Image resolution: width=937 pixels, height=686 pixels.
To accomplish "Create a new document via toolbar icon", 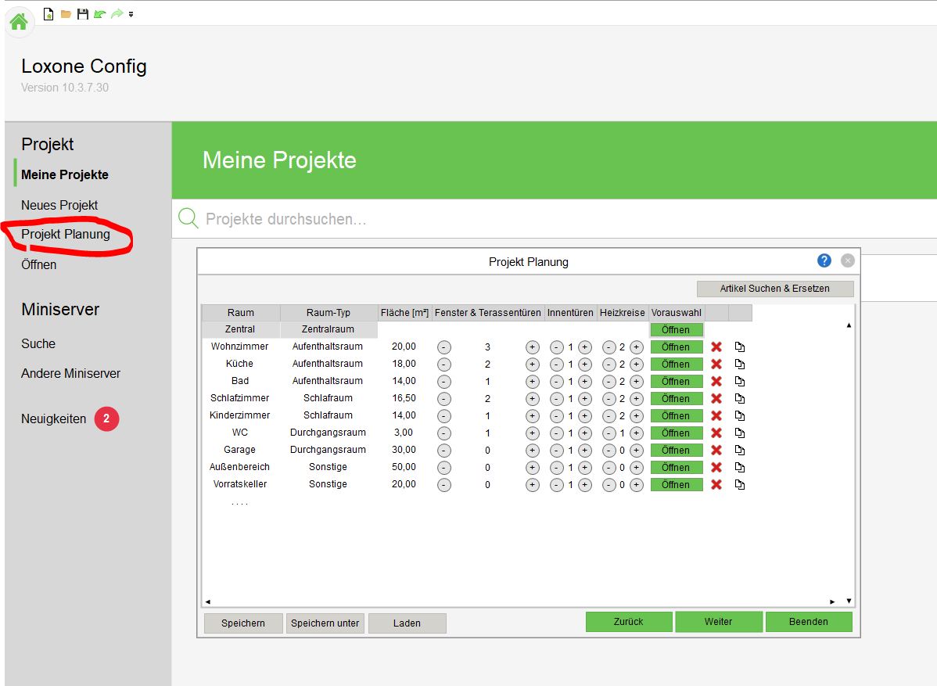I will 49,14.
